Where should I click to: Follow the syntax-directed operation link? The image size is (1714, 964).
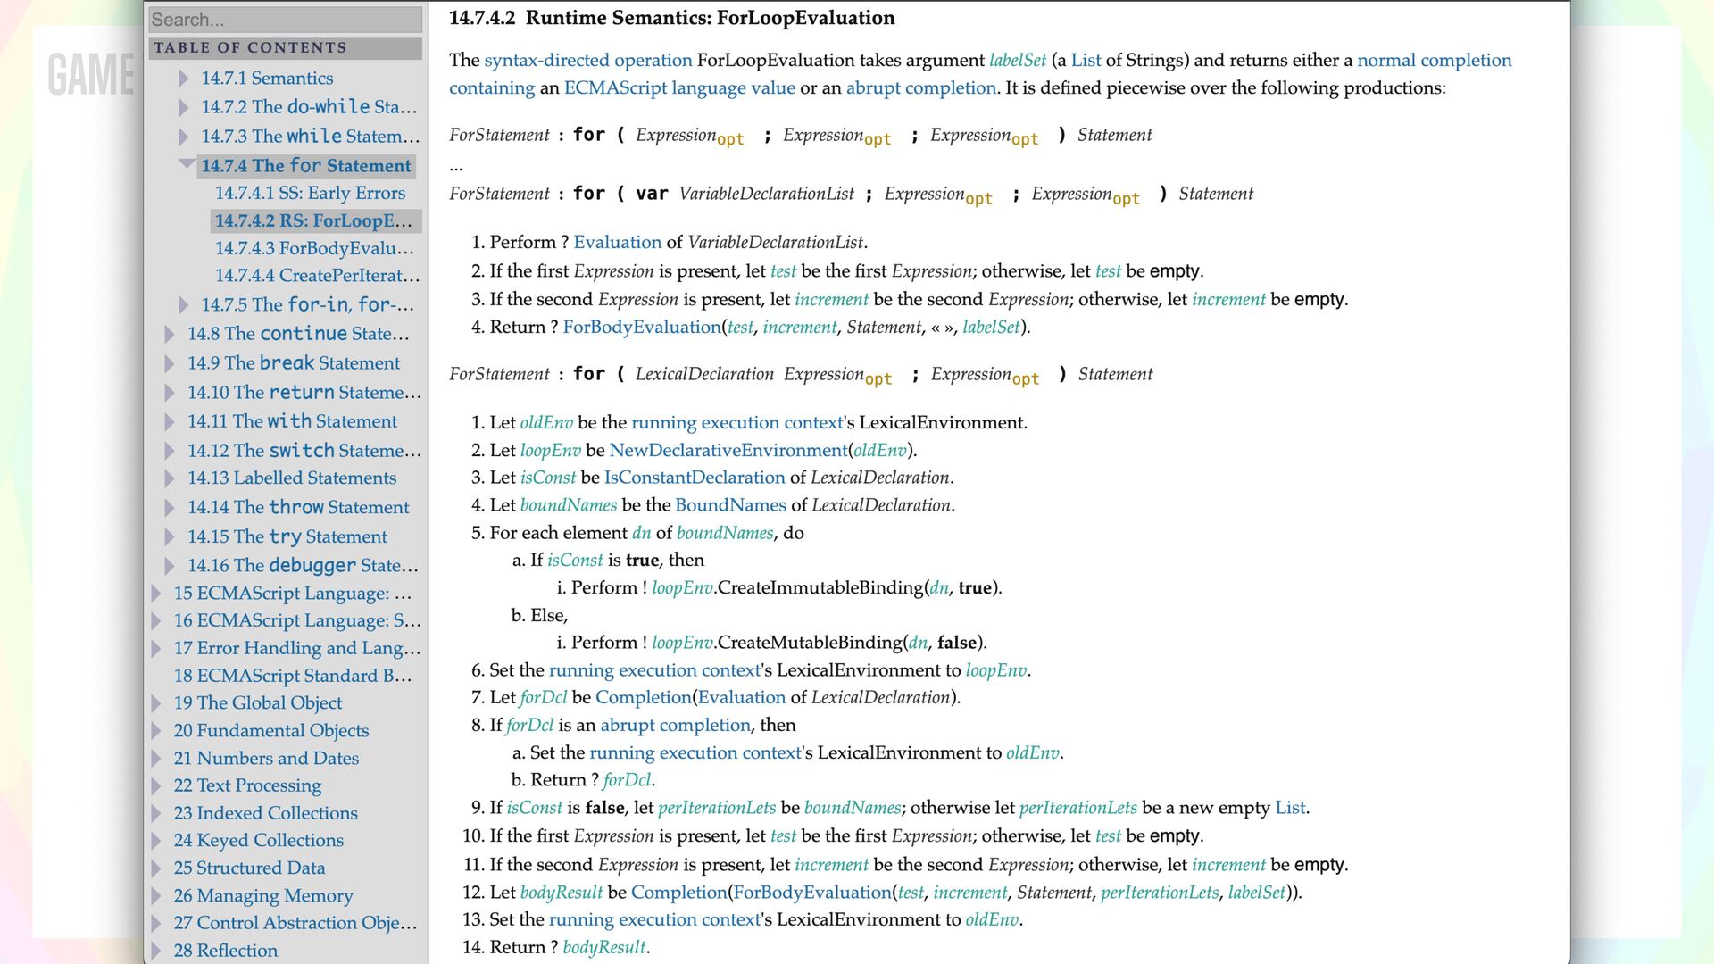[587, 60]
